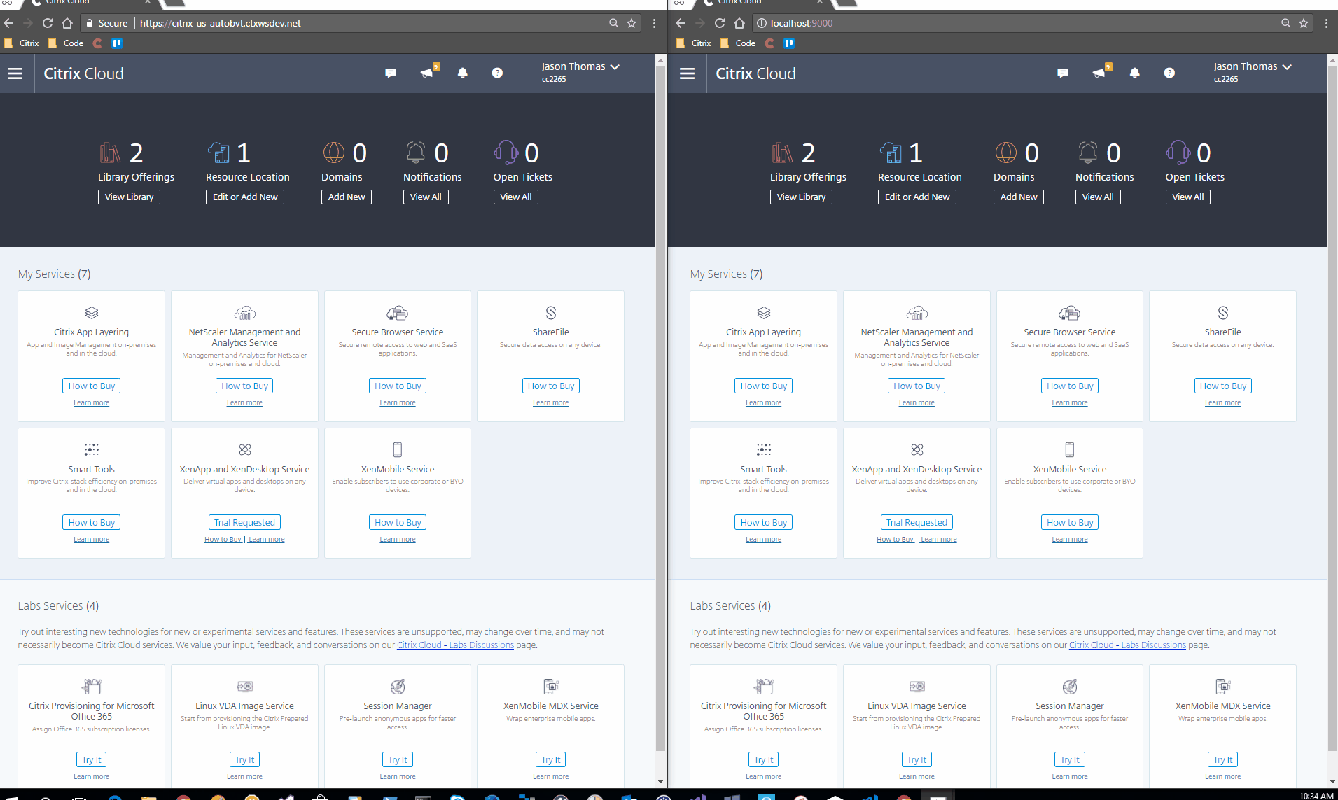Click left browser address bar URL
This screenshot has width=1338, height=800.
coord(221,23)
